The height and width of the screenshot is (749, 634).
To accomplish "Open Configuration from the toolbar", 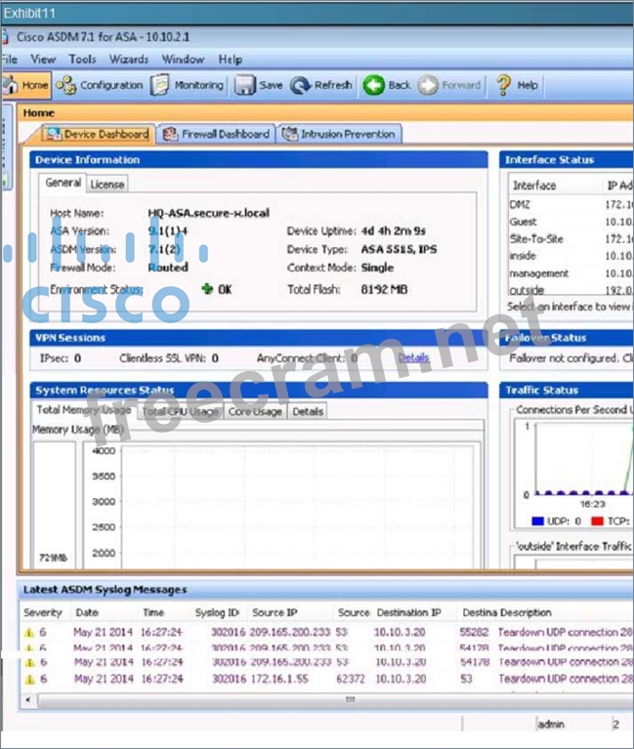I will 100,85.
